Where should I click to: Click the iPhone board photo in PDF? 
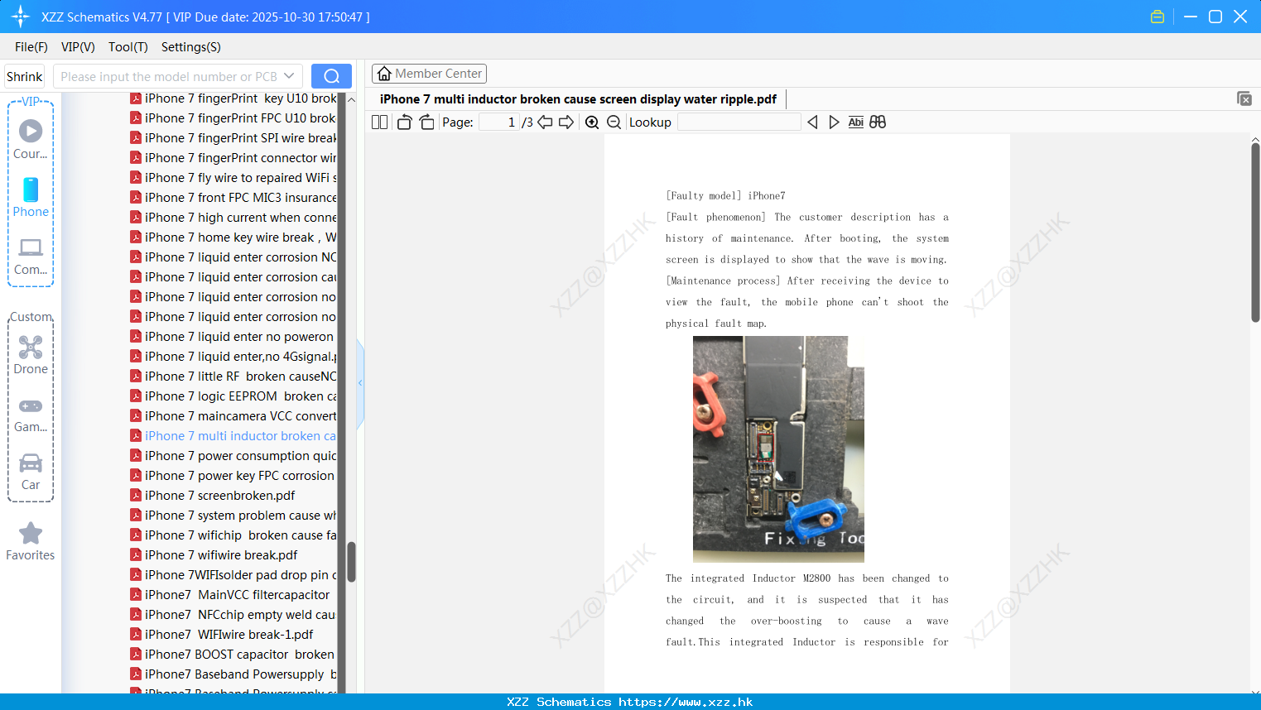point(778,449)
